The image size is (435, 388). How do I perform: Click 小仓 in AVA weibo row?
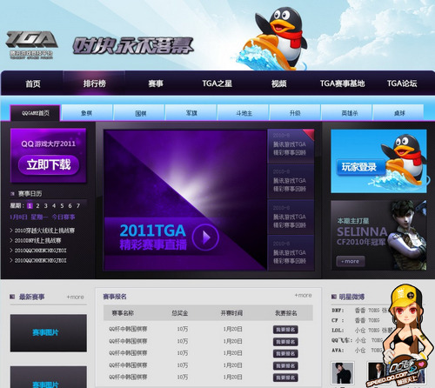(360, 351)
